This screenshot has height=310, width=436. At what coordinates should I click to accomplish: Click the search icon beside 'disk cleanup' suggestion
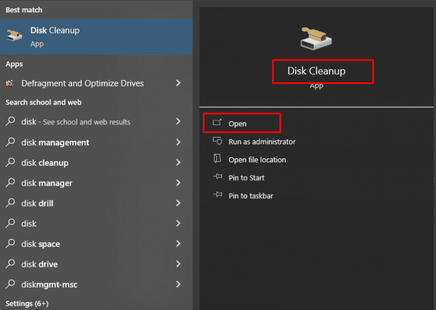[x=10, y=162]
